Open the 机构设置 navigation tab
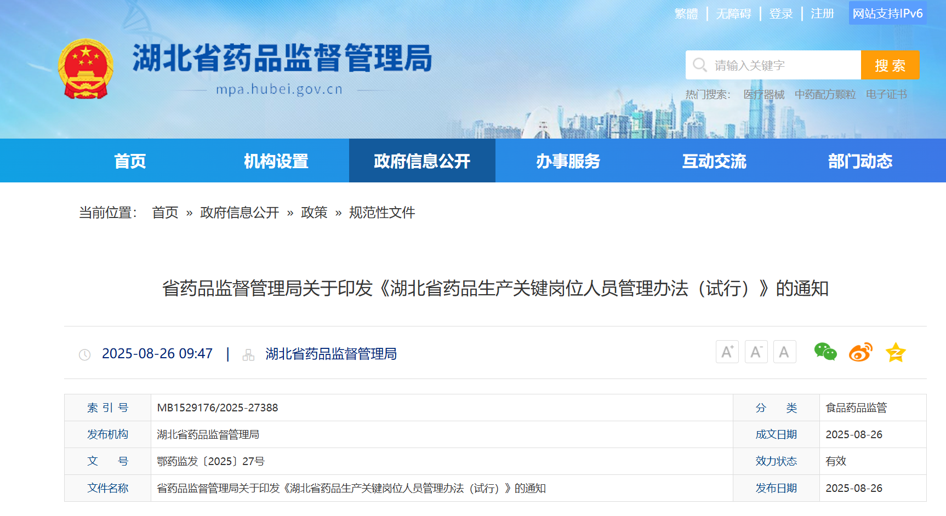 (276, 161)
